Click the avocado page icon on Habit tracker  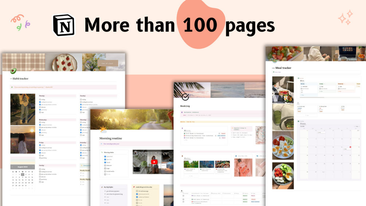click(x=13, y=70)
